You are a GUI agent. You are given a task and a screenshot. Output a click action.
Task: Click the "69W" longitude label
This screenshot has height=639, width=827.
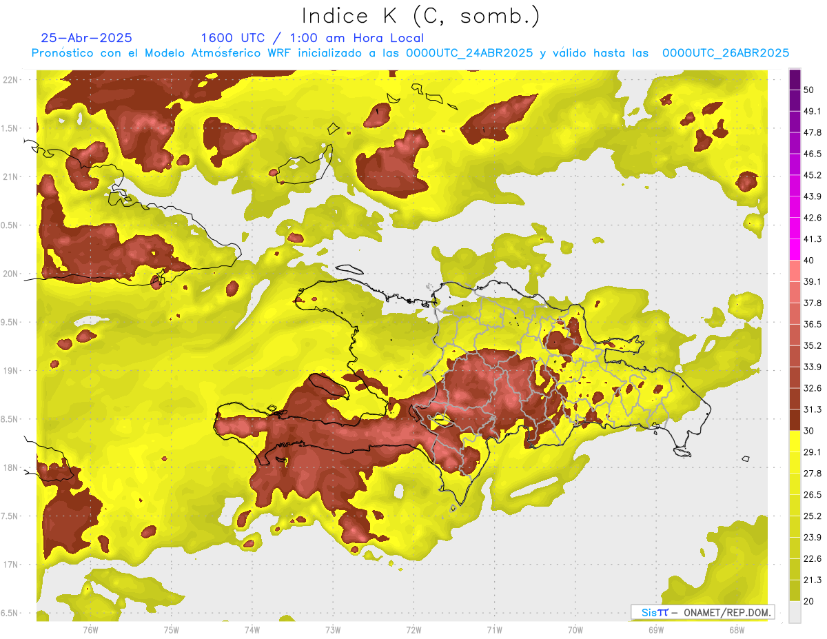pyautogui.click(x=655, y=629)
